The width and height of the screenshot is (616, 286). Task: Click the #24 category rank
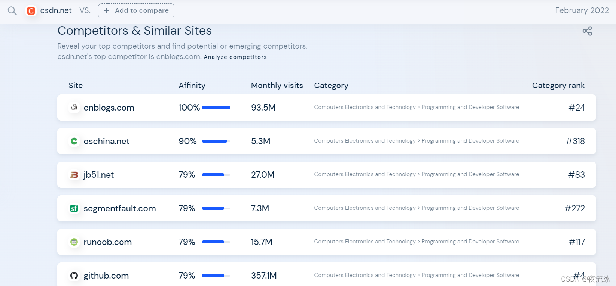(577, 108)
